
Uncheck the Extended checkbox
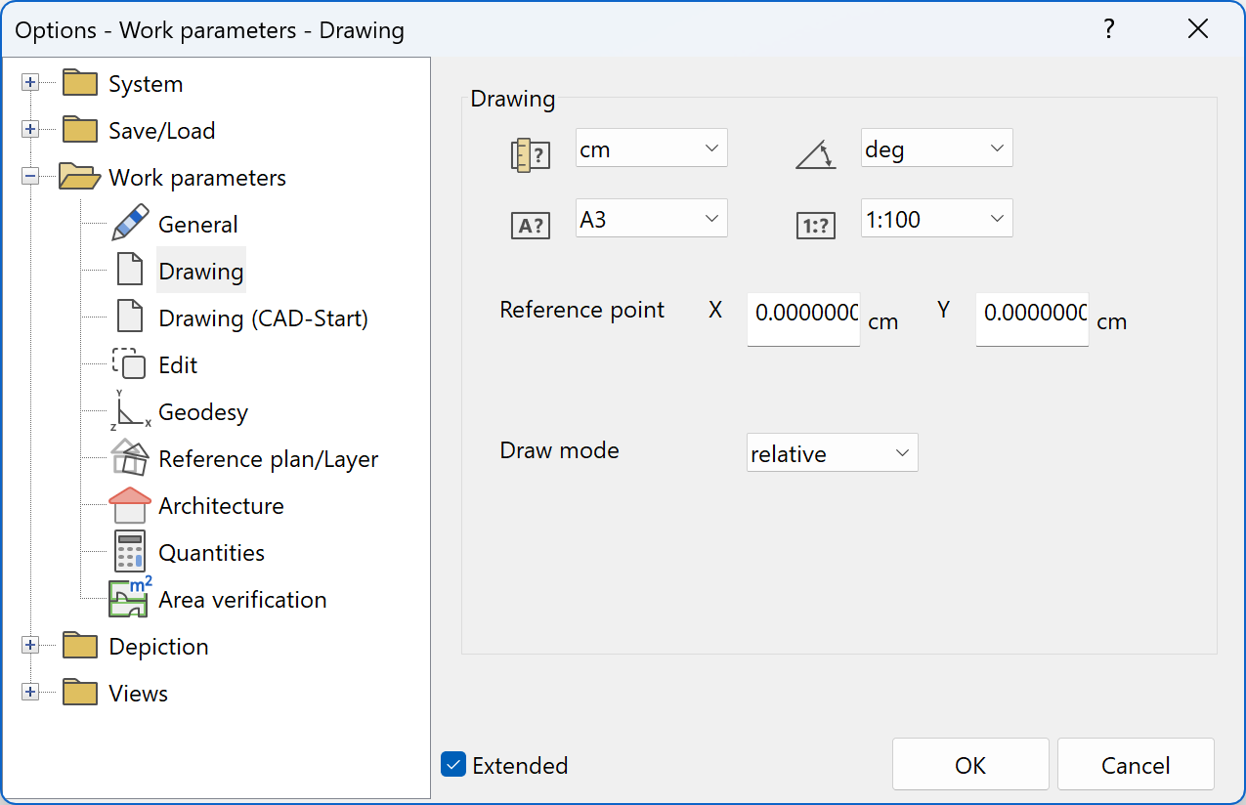[452, 765]
